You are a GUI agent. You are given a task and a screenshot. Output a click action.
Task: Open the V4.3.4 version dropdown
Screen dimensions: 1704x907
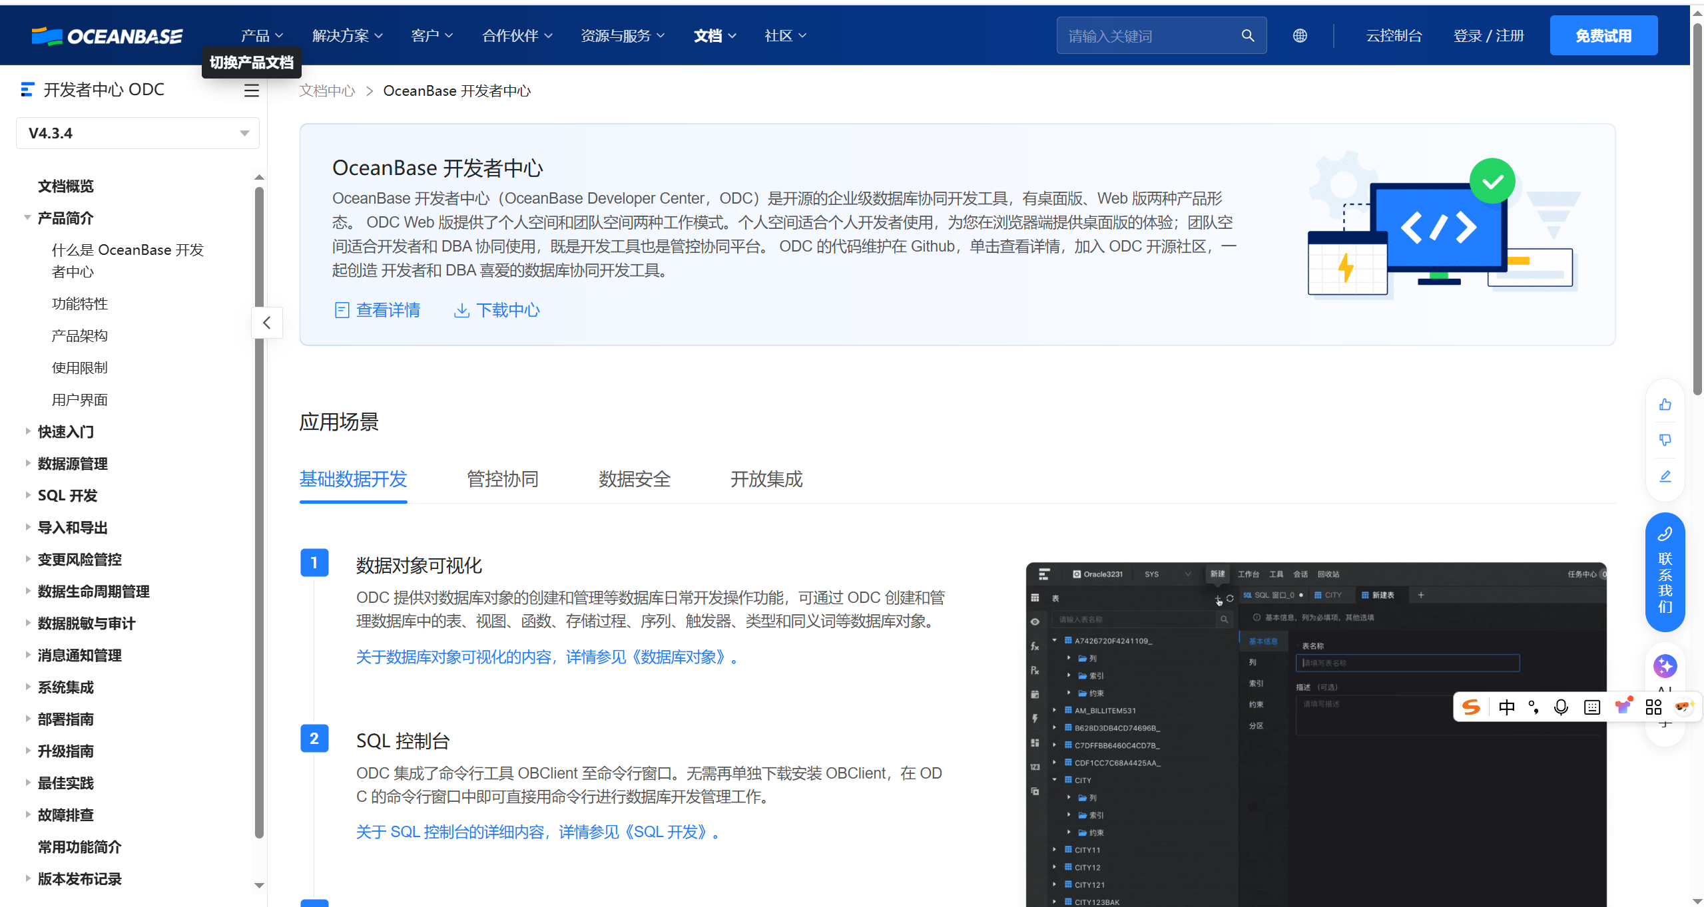tap(137, 132)
